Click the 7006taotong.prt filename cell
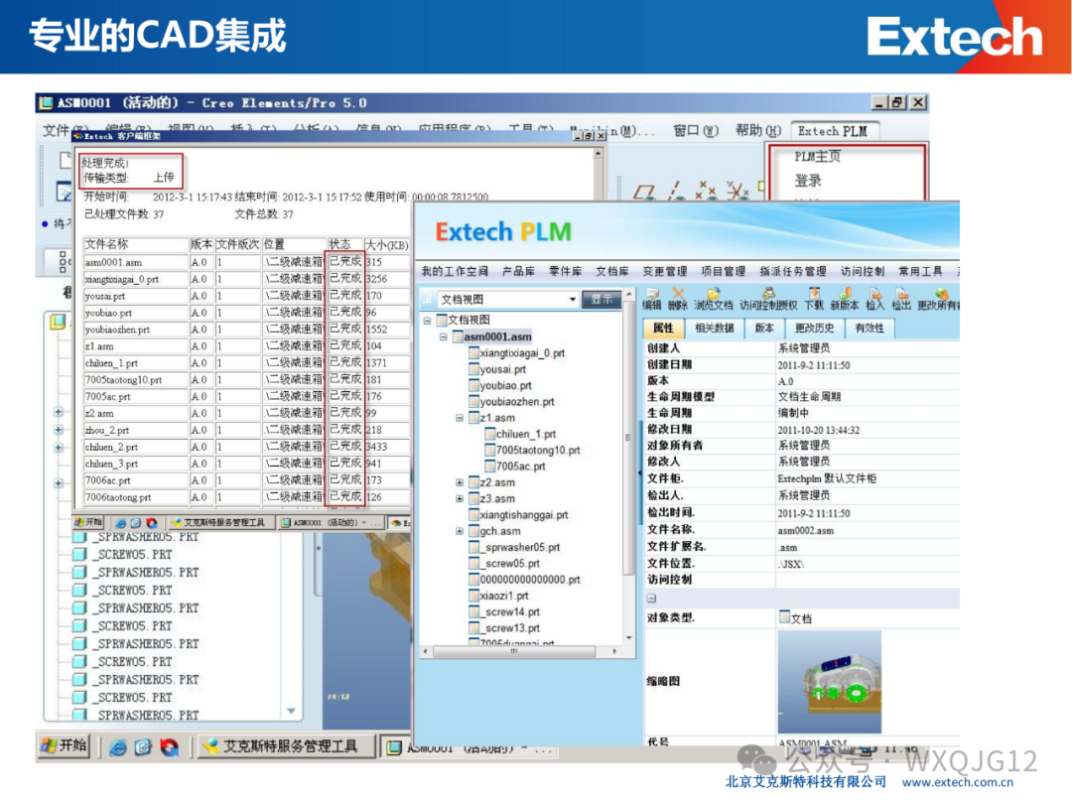Viewport: 1072px width, 804px height. coord(135,497)
